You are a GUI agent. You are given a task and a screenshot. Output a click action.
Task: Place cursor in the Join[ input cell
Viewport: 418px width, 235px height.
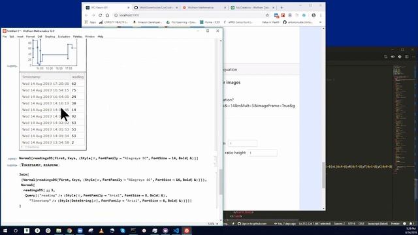[113, 190]
